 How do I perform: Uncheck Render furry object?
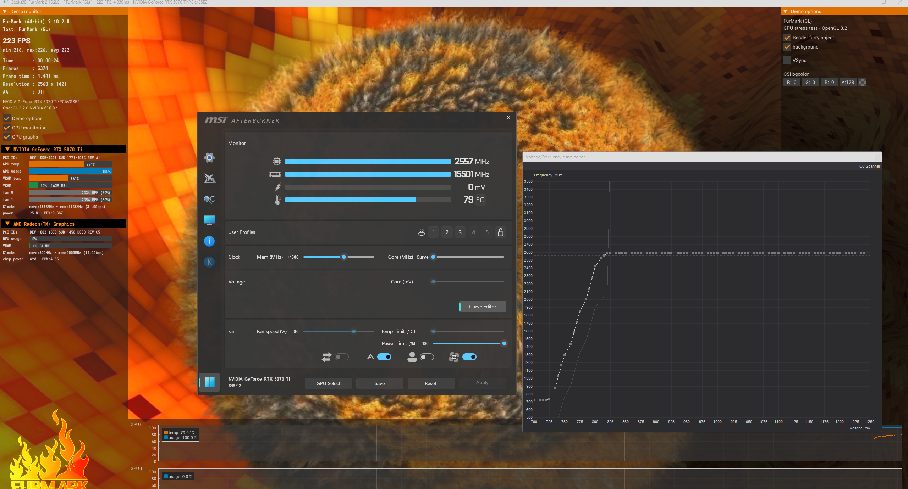pos(787,38)
